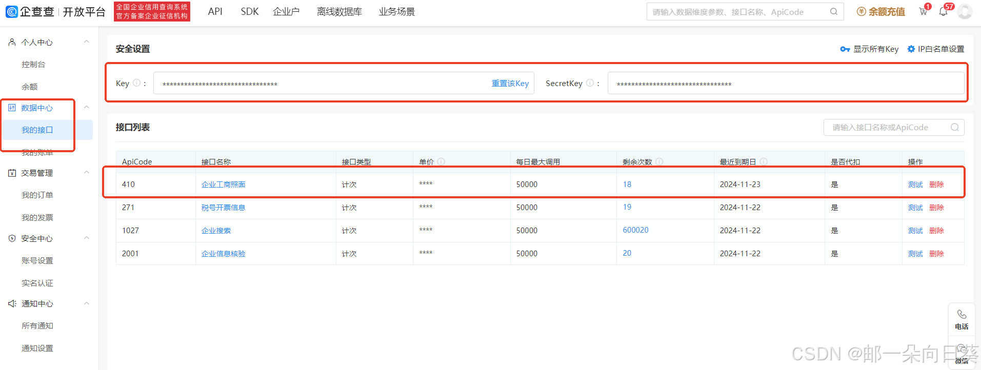Click the search magnifier in top search bar
This screenshot has width=981, height=370.
[x=834, y=12]
